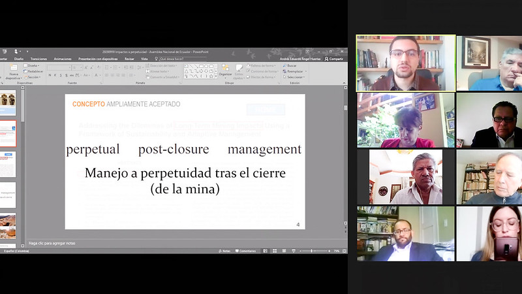Click Convertir a SmartArt

pos(162,77)
